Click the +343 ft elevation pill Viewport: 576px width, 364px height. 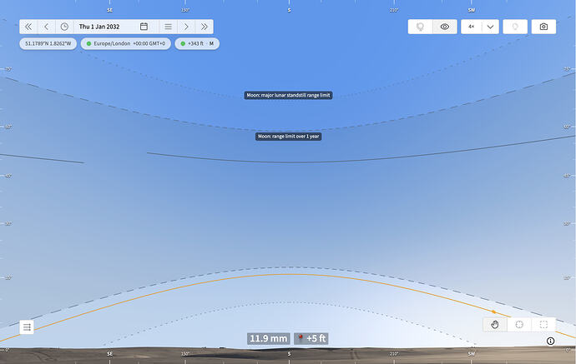(197, 43)
